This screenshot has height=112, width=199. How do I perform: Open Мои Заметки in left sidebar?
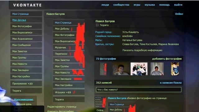click(26, 51)
